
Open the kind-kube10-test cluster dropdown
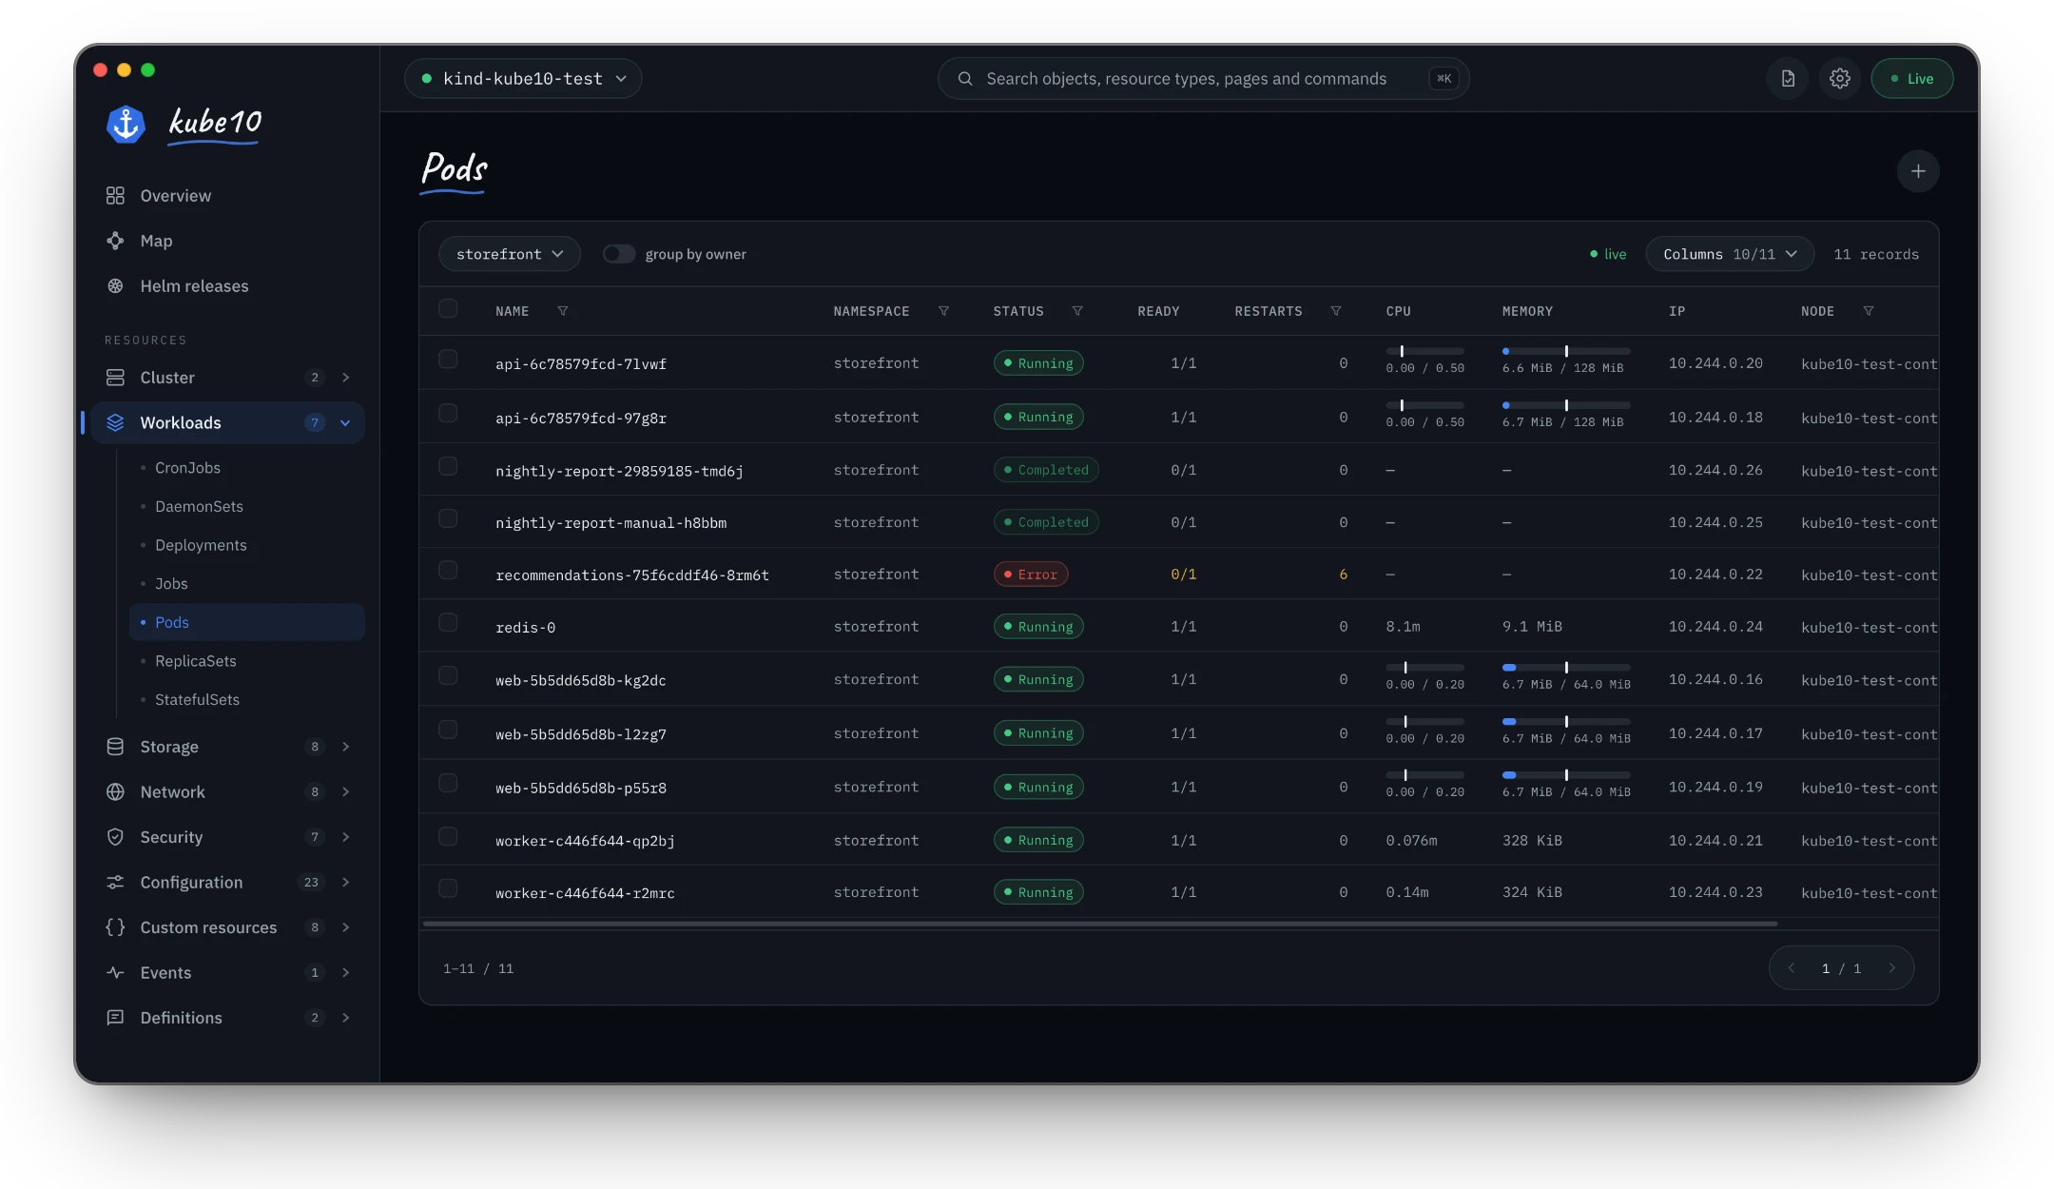coord(523,79)
